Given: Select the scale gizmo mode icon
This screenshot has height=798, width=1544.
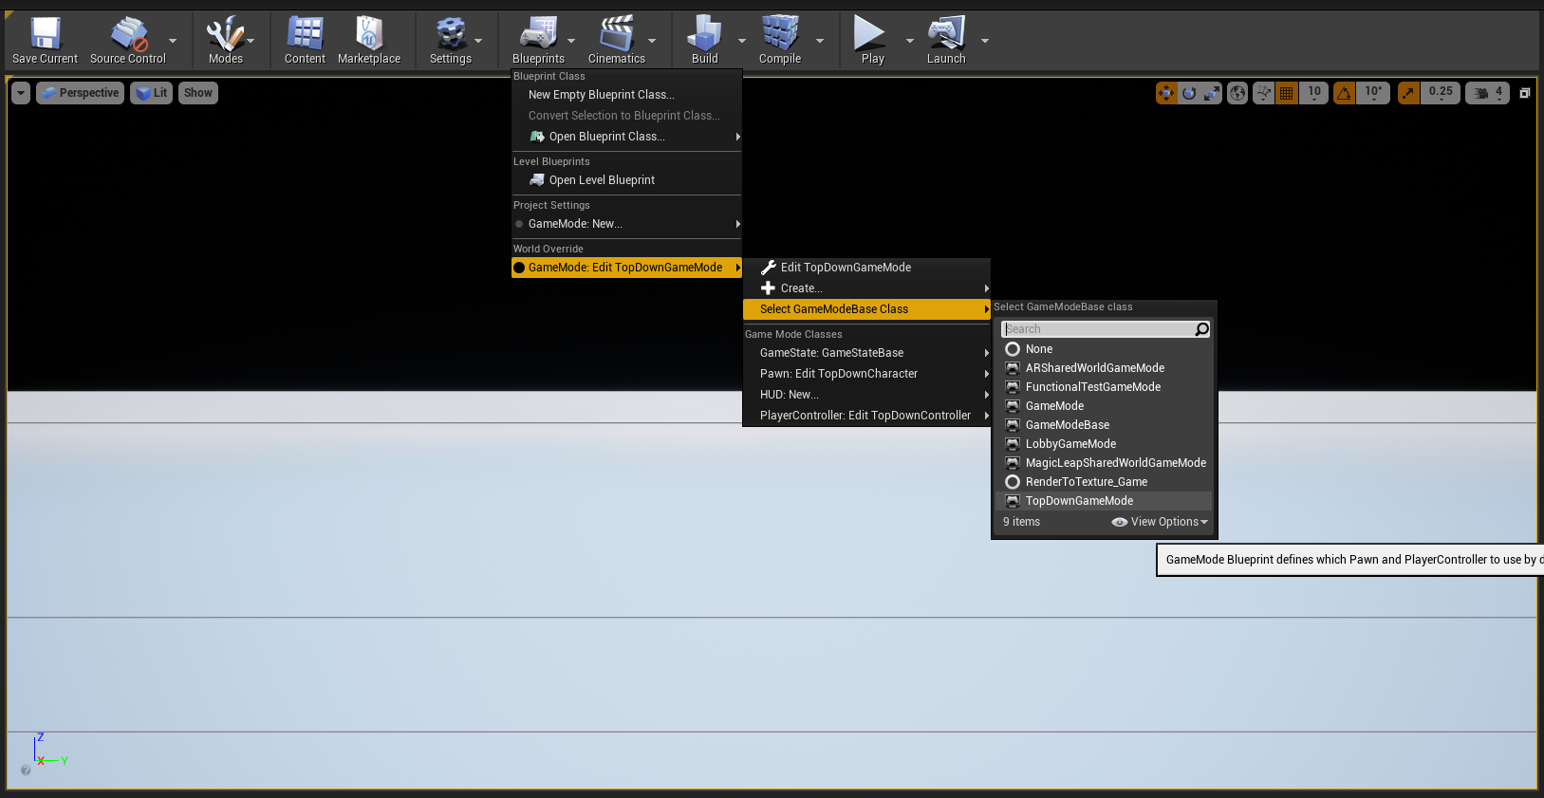Looking at the screenshot, I should [1212, 93].
